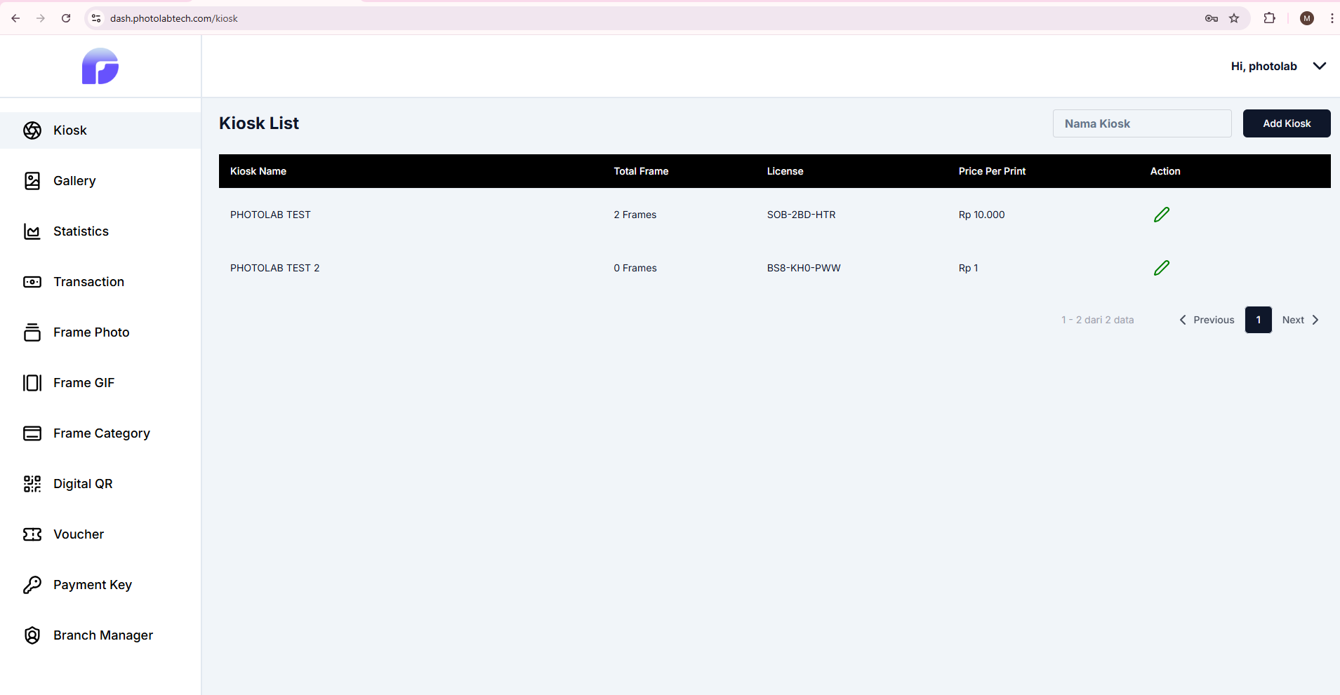
Task: Bookmark this page with star icon
Action: pos(1234,18)
